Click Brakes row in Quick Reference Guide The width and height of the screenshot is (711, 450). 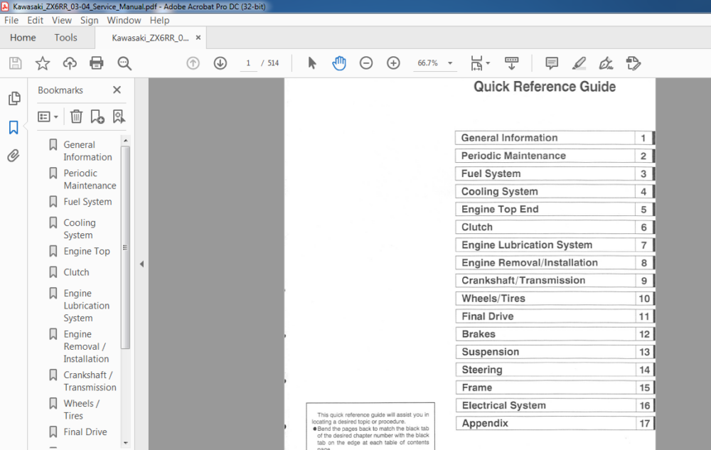click(x=554, y=334)
